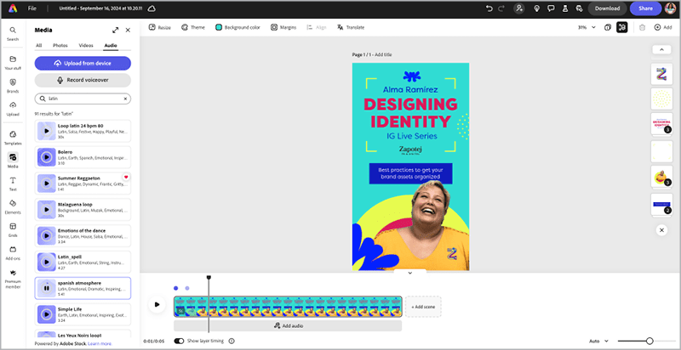Click the Resize tool
Viewport: 681px width, 350px height.
click(159, 27)
